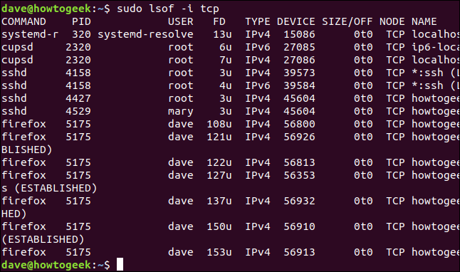Click the '(ESTABLISHED)' wrapped text line
460x272 pixels.
[x=43, y=240]
